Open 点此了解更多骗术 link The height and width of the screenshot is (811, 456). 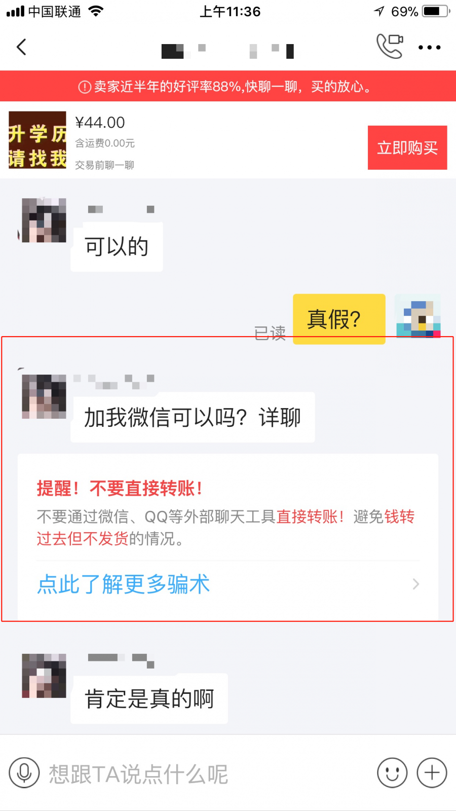pyautogui.click(x=123, y=584)
